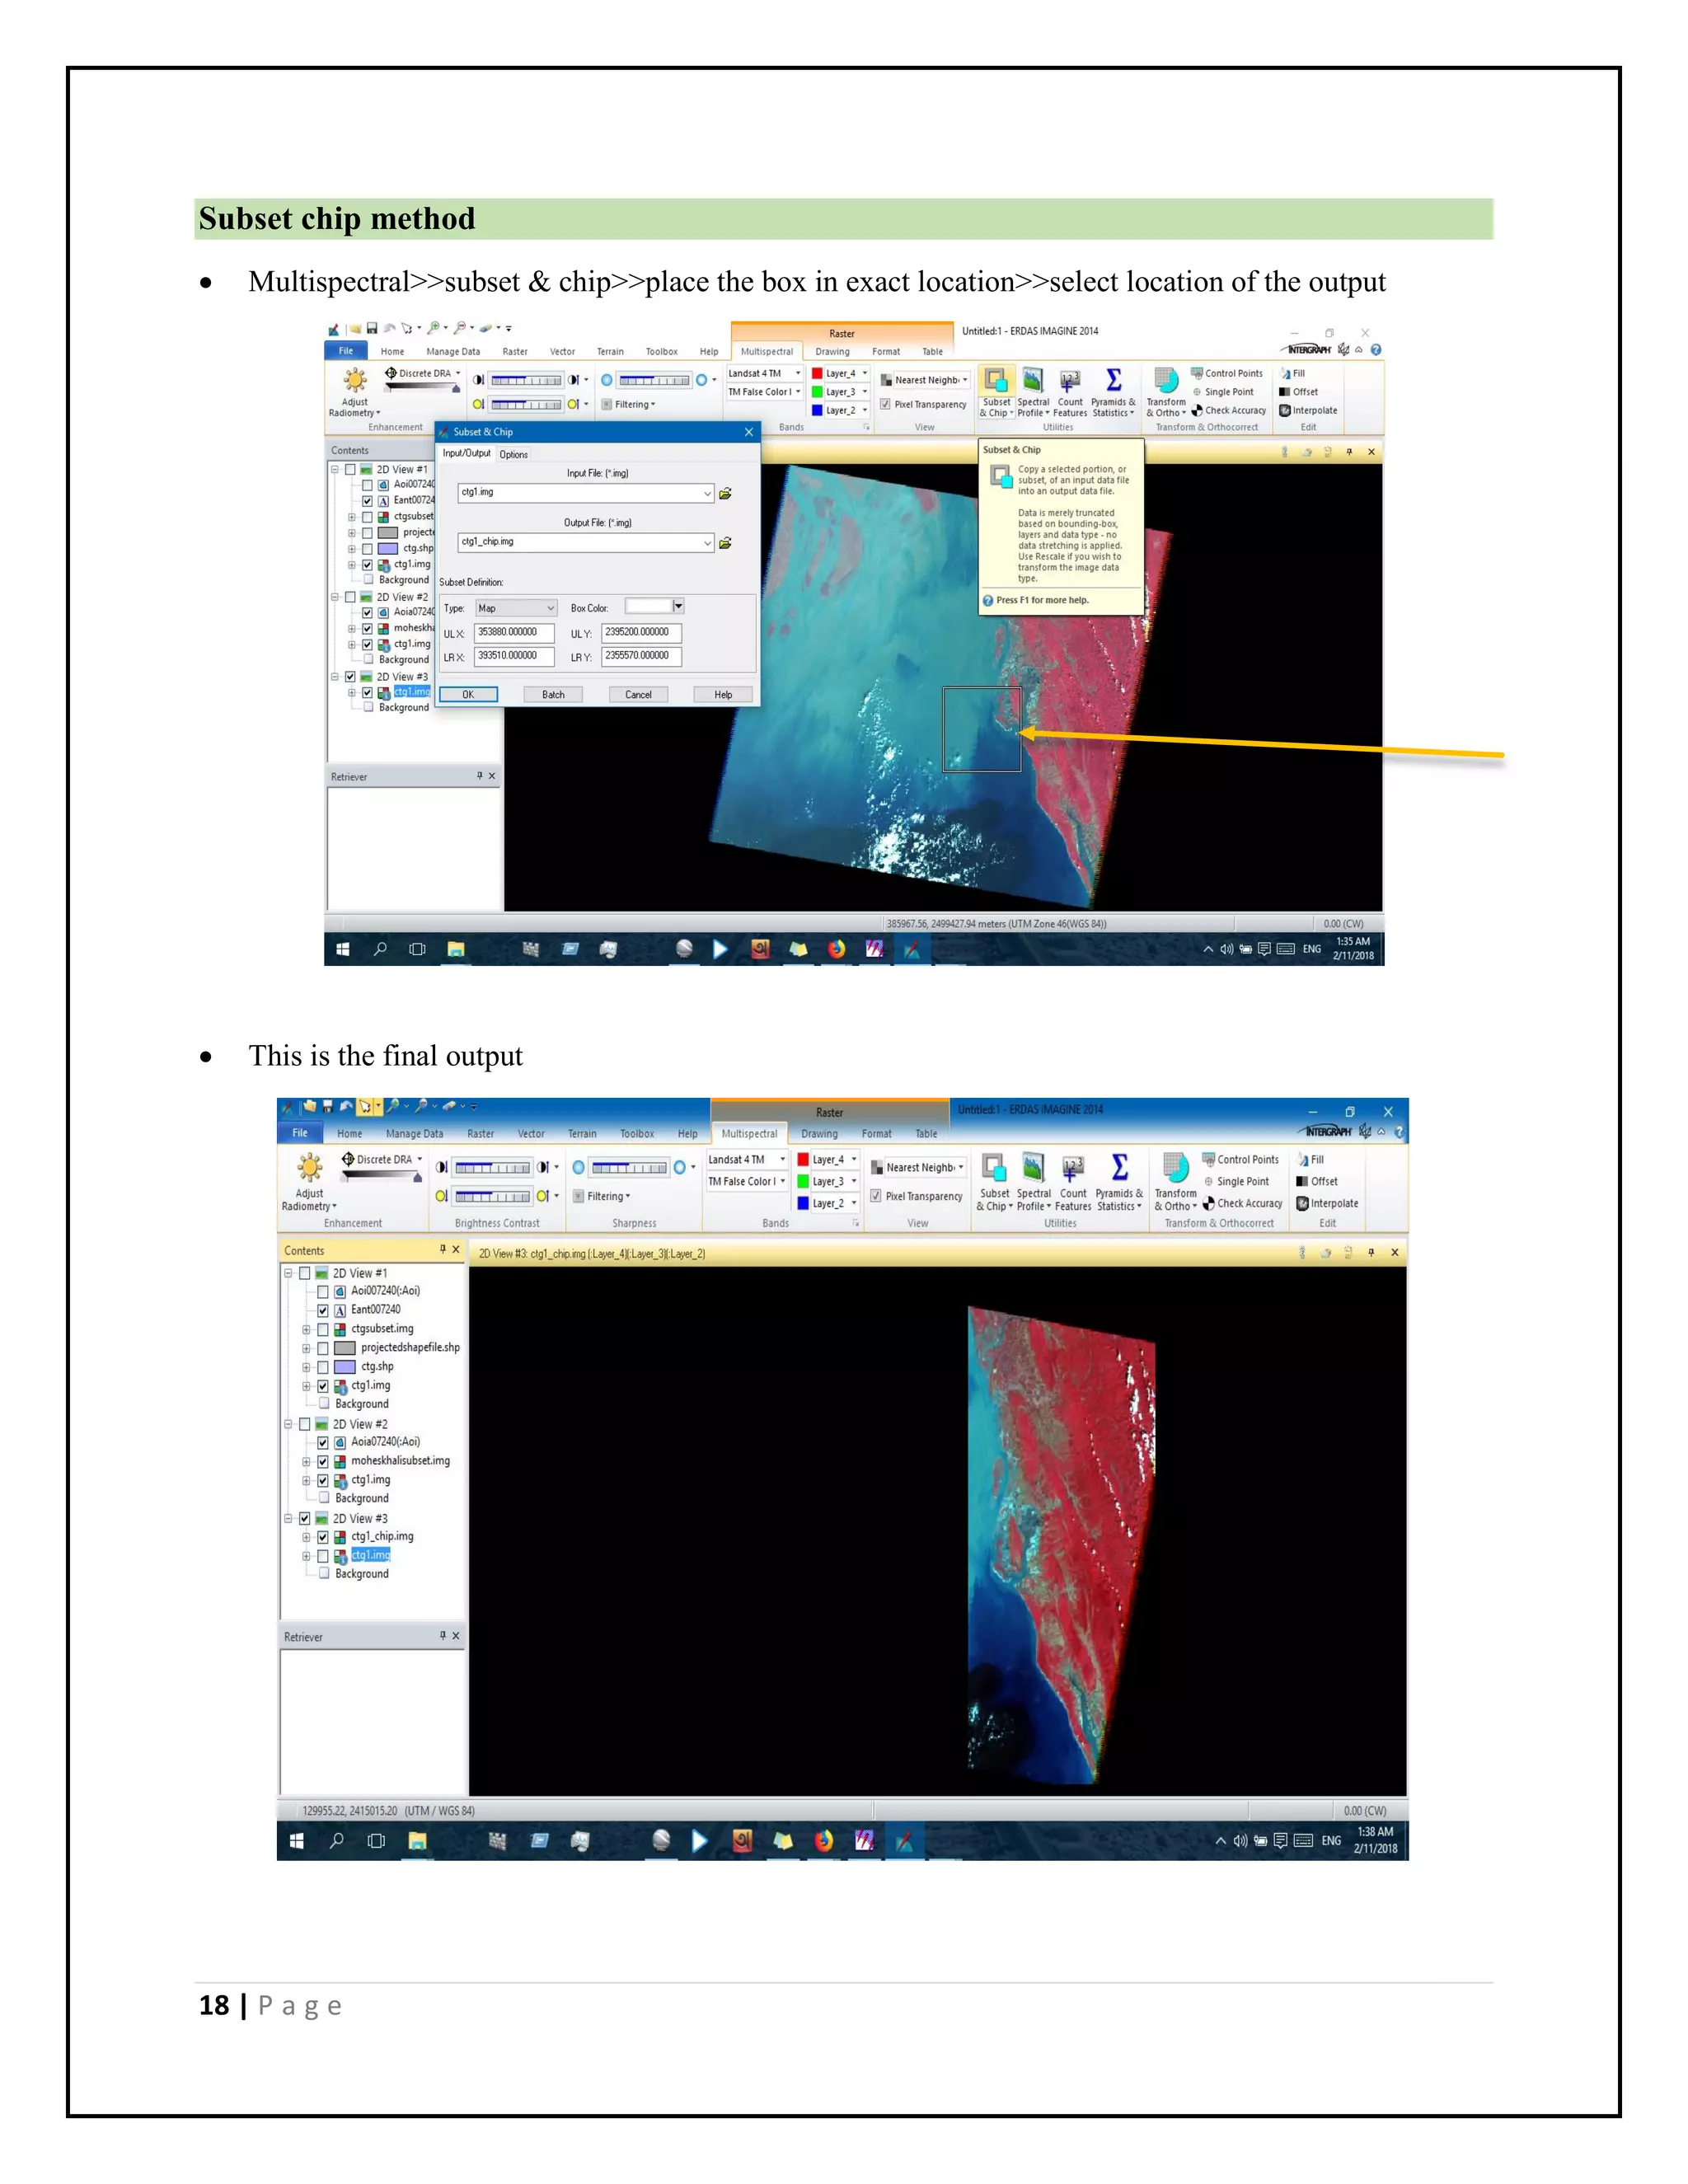Image resolution: width=1688 pixels, height=2184 pixels.
Task: Open Task View in first ERDAS screenshot taskbar
Action: [417, 949]
